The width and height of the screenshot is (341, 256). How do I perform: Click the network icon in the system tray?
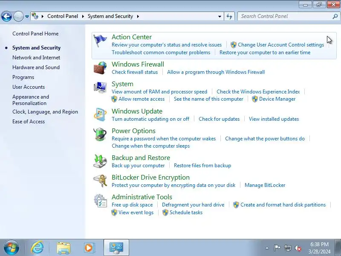[287, 248]
